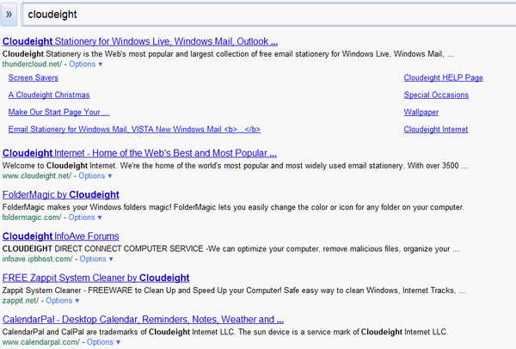This screenshot has width=516, height=349.
Task: Click the www.cloudeight.net/ green URL text
Action: [x=37, y=176]
